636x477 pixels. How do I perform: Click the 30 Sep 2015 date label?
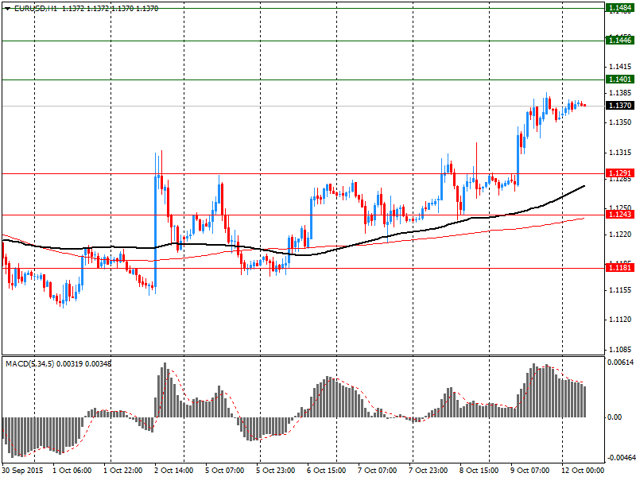22,471
